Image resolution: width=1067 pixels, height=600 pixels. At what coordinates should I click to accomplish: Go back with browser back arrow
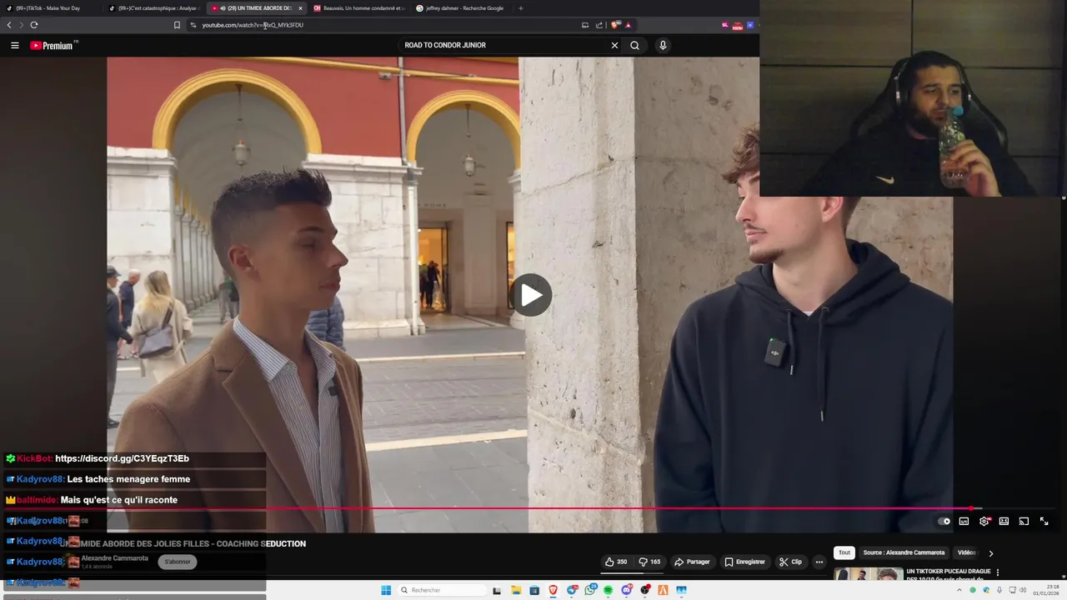pos(9,25)
